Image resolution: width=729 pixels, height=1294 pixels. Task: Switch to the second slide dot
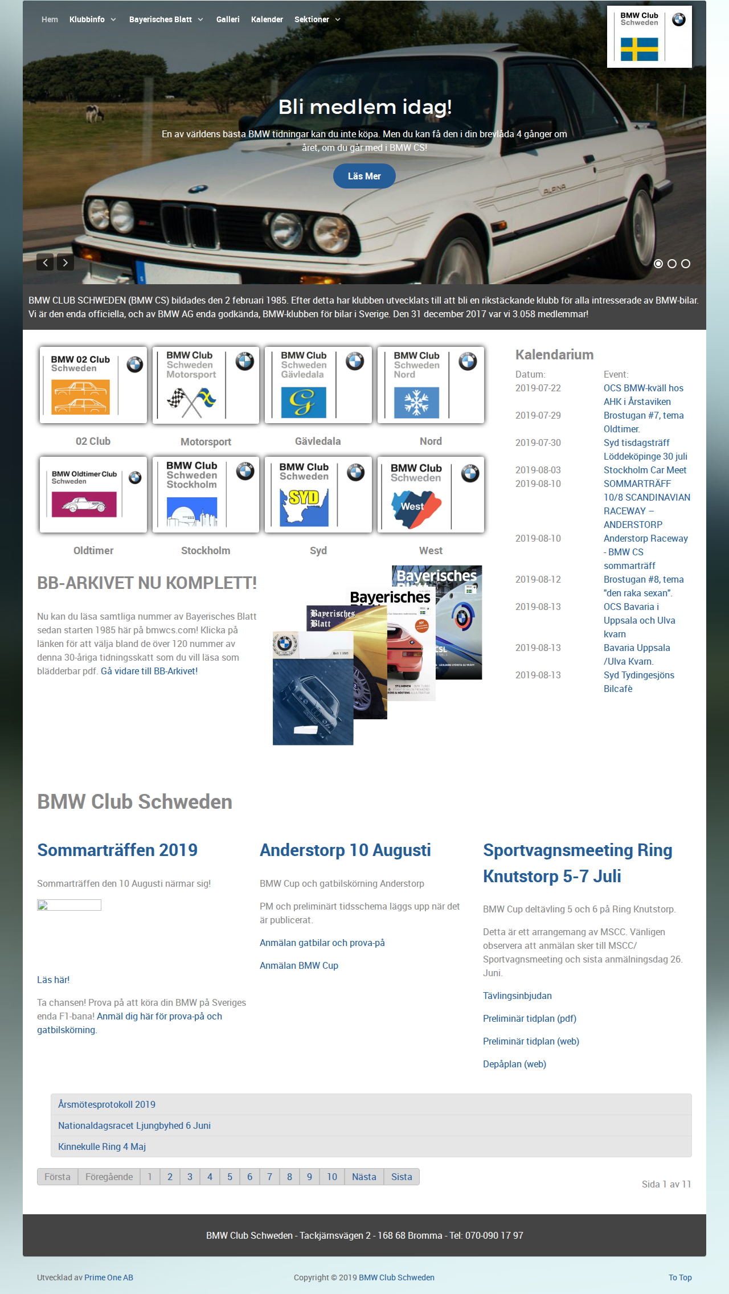(x=672, y=264)
